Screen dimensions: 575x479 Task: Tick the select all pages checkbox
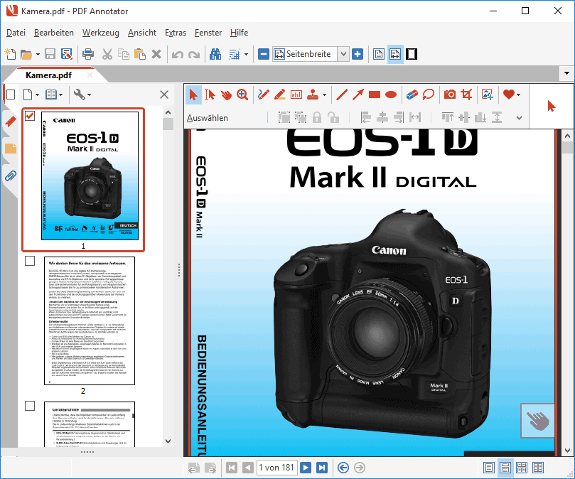(x=11, y=95)
